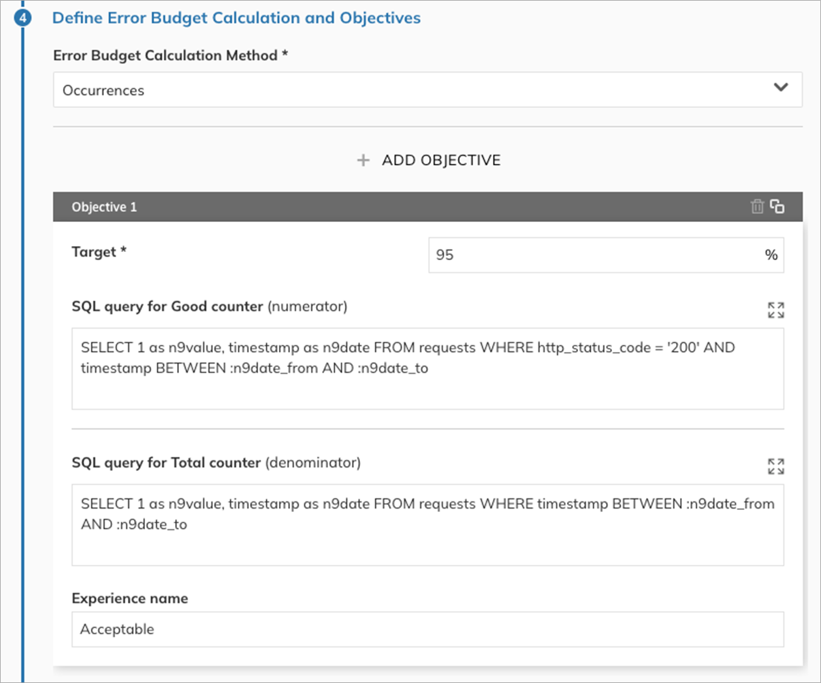Viewport: 821px width, 683px height.
Task: Click the Occurrences selected value text
Action: pyautogui.click(x=103, y=91)
